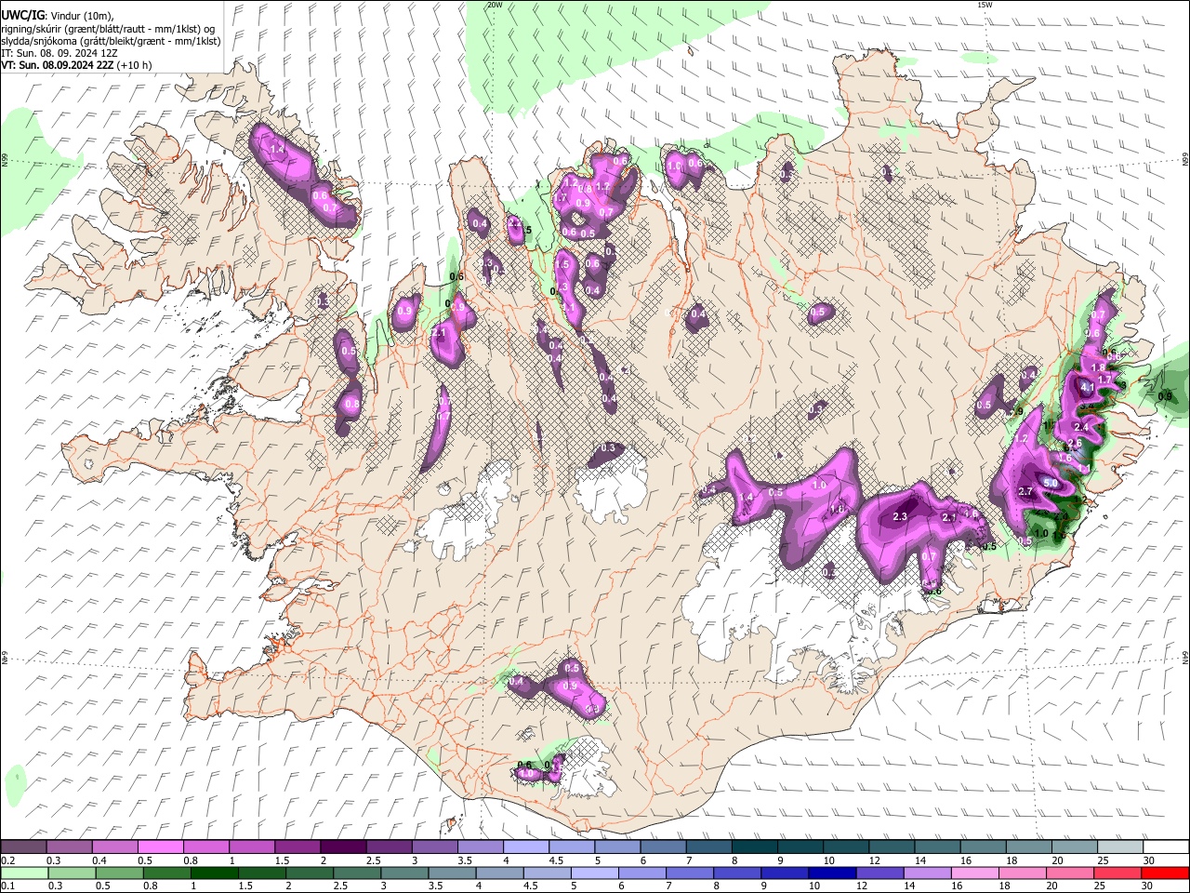Select the blue rain swatch between 7 and 8
The image size is (1190, 893).
[x=690, y=873]
